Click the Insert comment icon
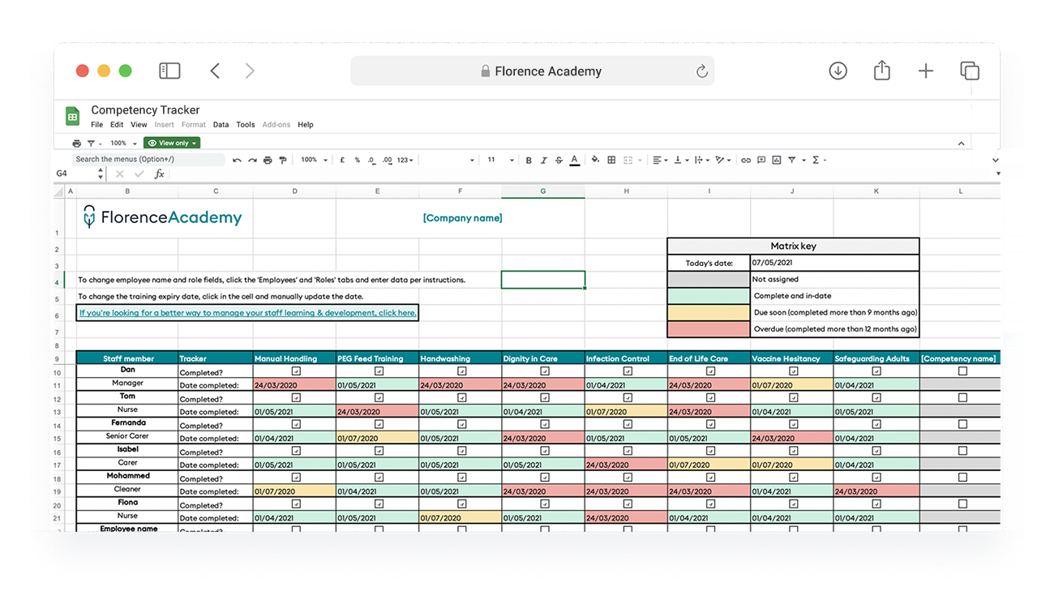 click(762, 160)
